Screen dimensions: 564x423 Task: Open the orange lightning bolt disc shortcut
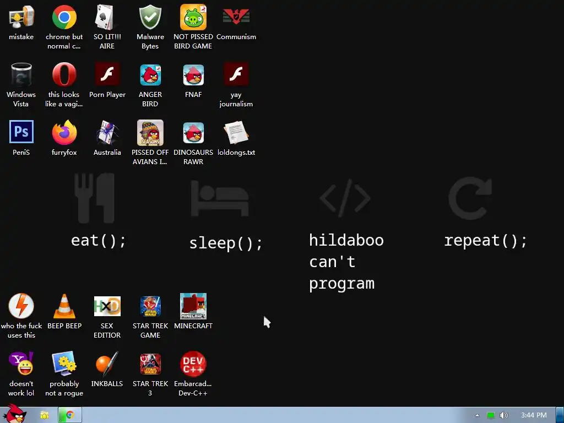tap(21, 306)
